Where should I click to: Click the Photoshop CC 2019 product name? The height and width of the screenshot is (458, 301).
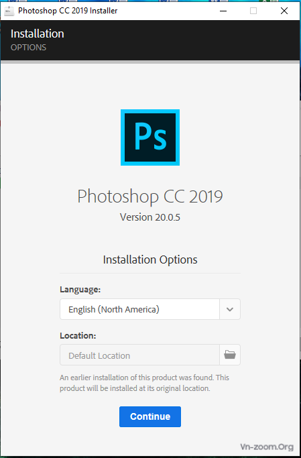click(150, 196)
